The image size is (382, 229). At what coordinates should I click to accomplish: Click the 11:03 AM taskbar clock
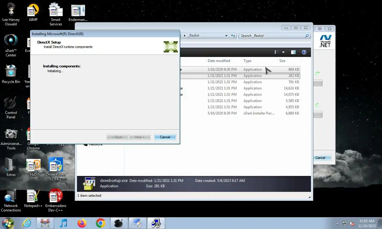366,223
